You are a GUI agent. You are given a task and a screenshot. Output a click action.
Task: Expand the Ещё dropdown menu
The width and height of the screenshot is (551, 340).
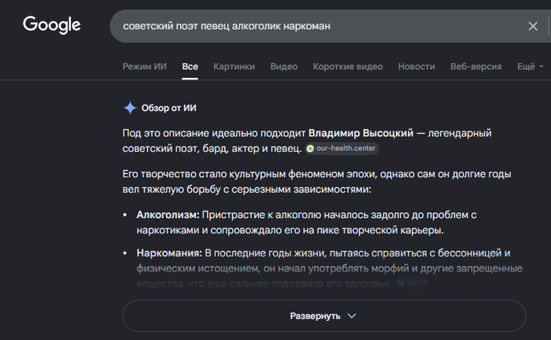[530, 66]
